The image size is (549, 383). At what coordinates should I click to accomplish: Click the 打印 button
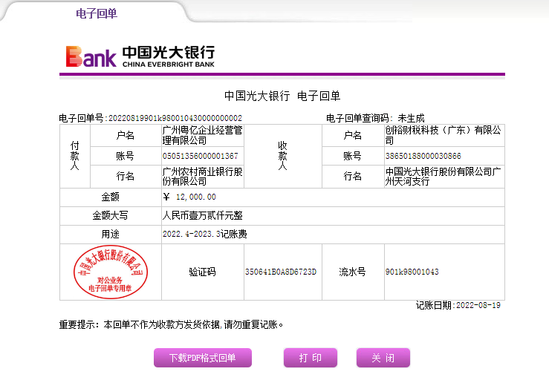pyautogui.click(x=311, y=358)
